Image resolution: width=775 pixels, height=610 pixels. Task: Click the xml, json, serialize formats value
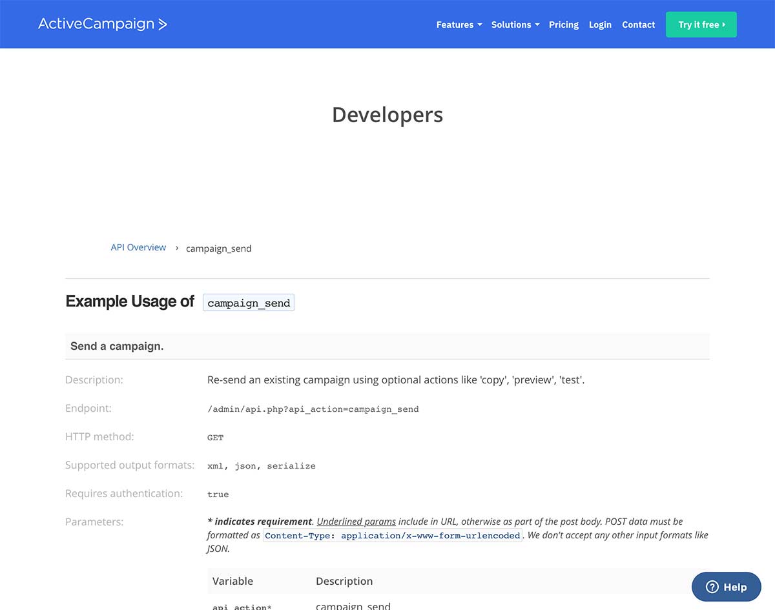click(x=262, y=466)
